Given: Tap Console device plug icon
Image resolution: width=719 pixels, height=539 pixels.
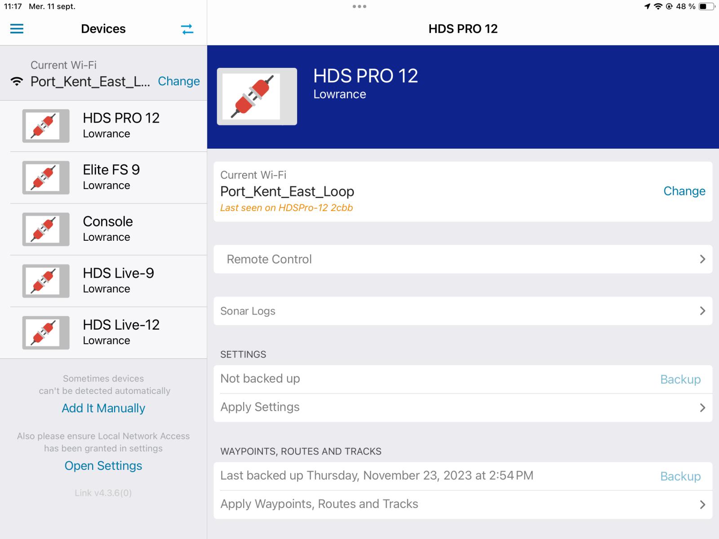Looking at the screenshot, I should [46, 230].
